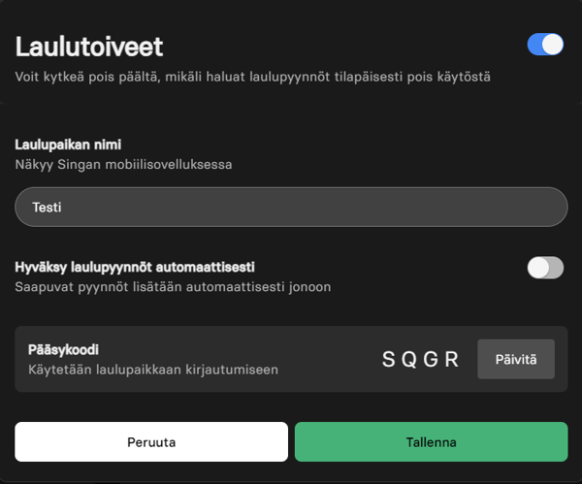Select the SQGR access code text
The width and height of the screenshot is (582, 484).
(x=421, y=359)
